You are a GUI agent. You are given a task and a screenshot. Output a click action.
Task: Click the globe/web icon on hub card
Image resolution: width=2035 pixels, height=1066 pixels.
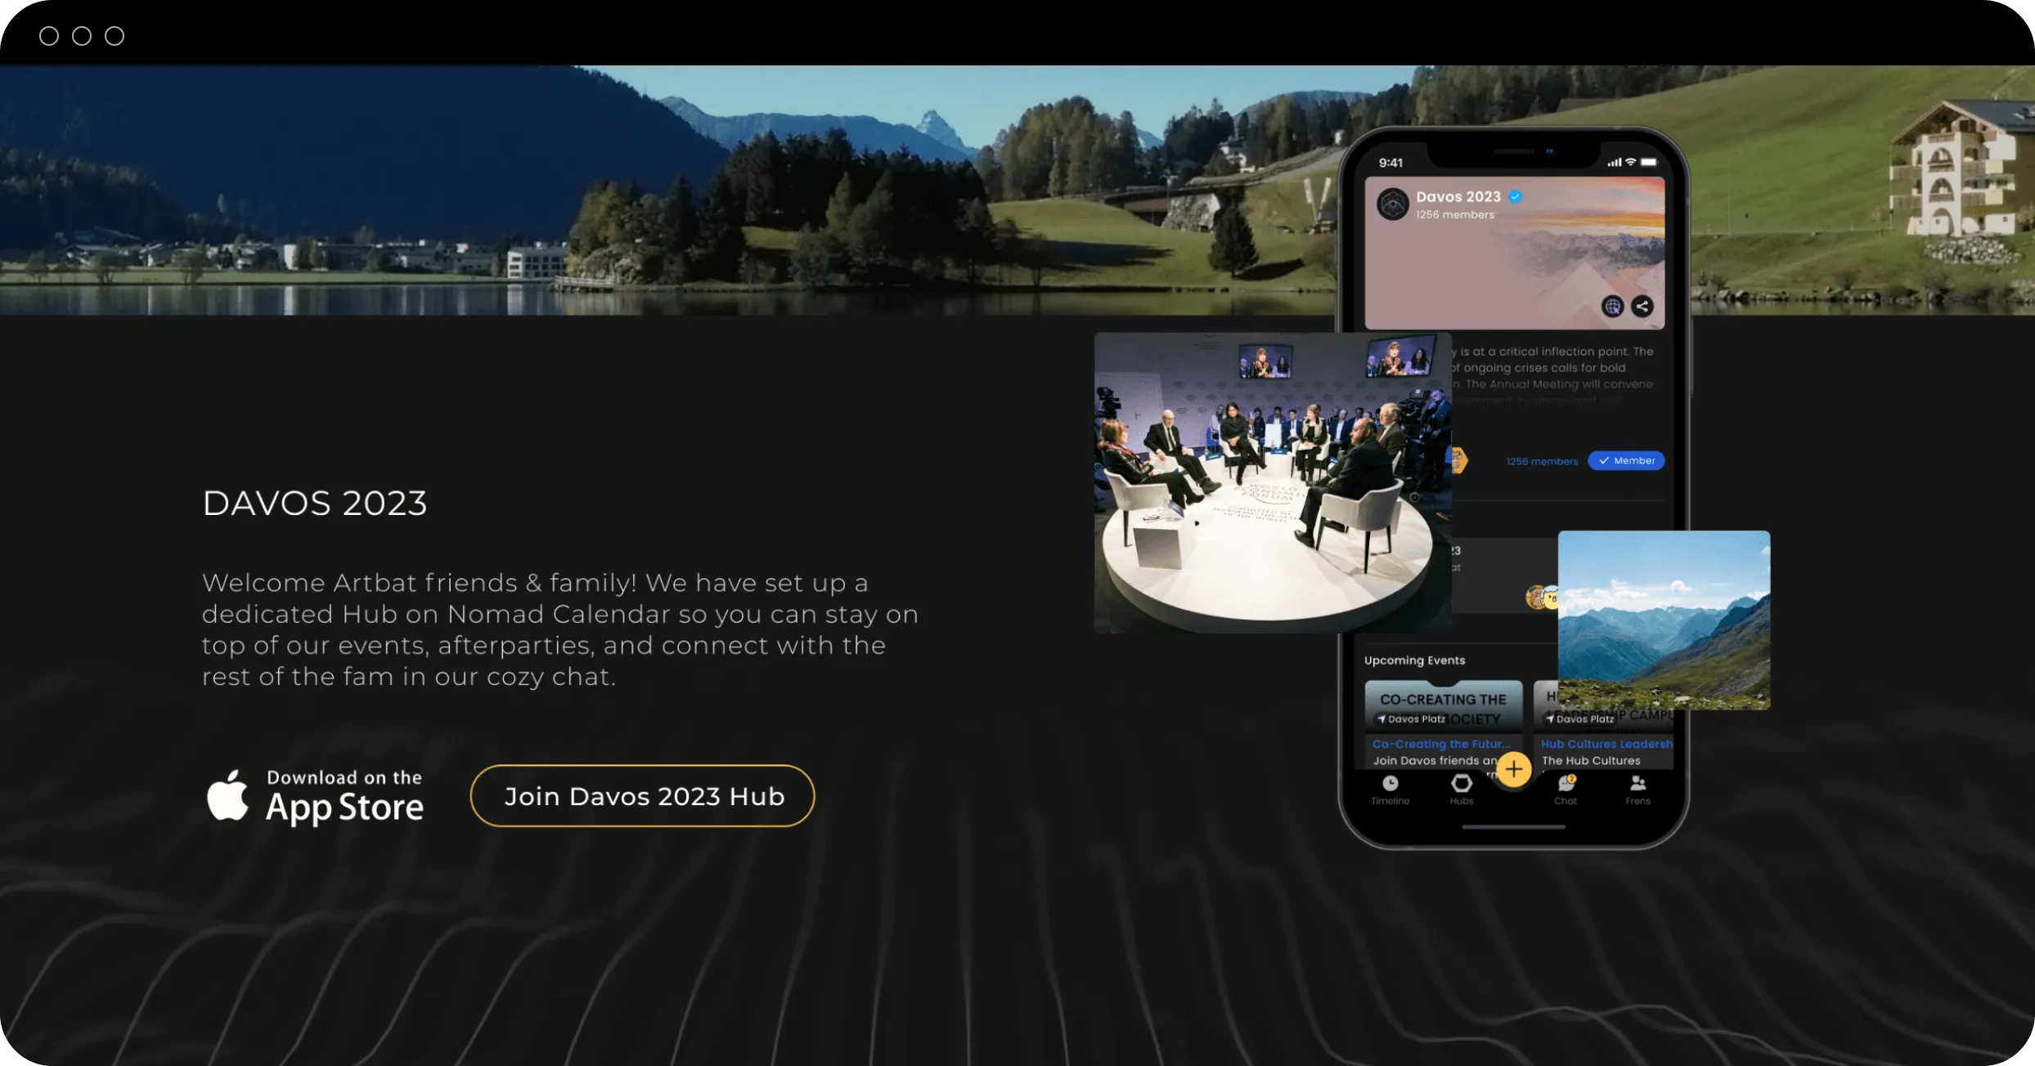pyautogui.click(x=1611, y=307)
